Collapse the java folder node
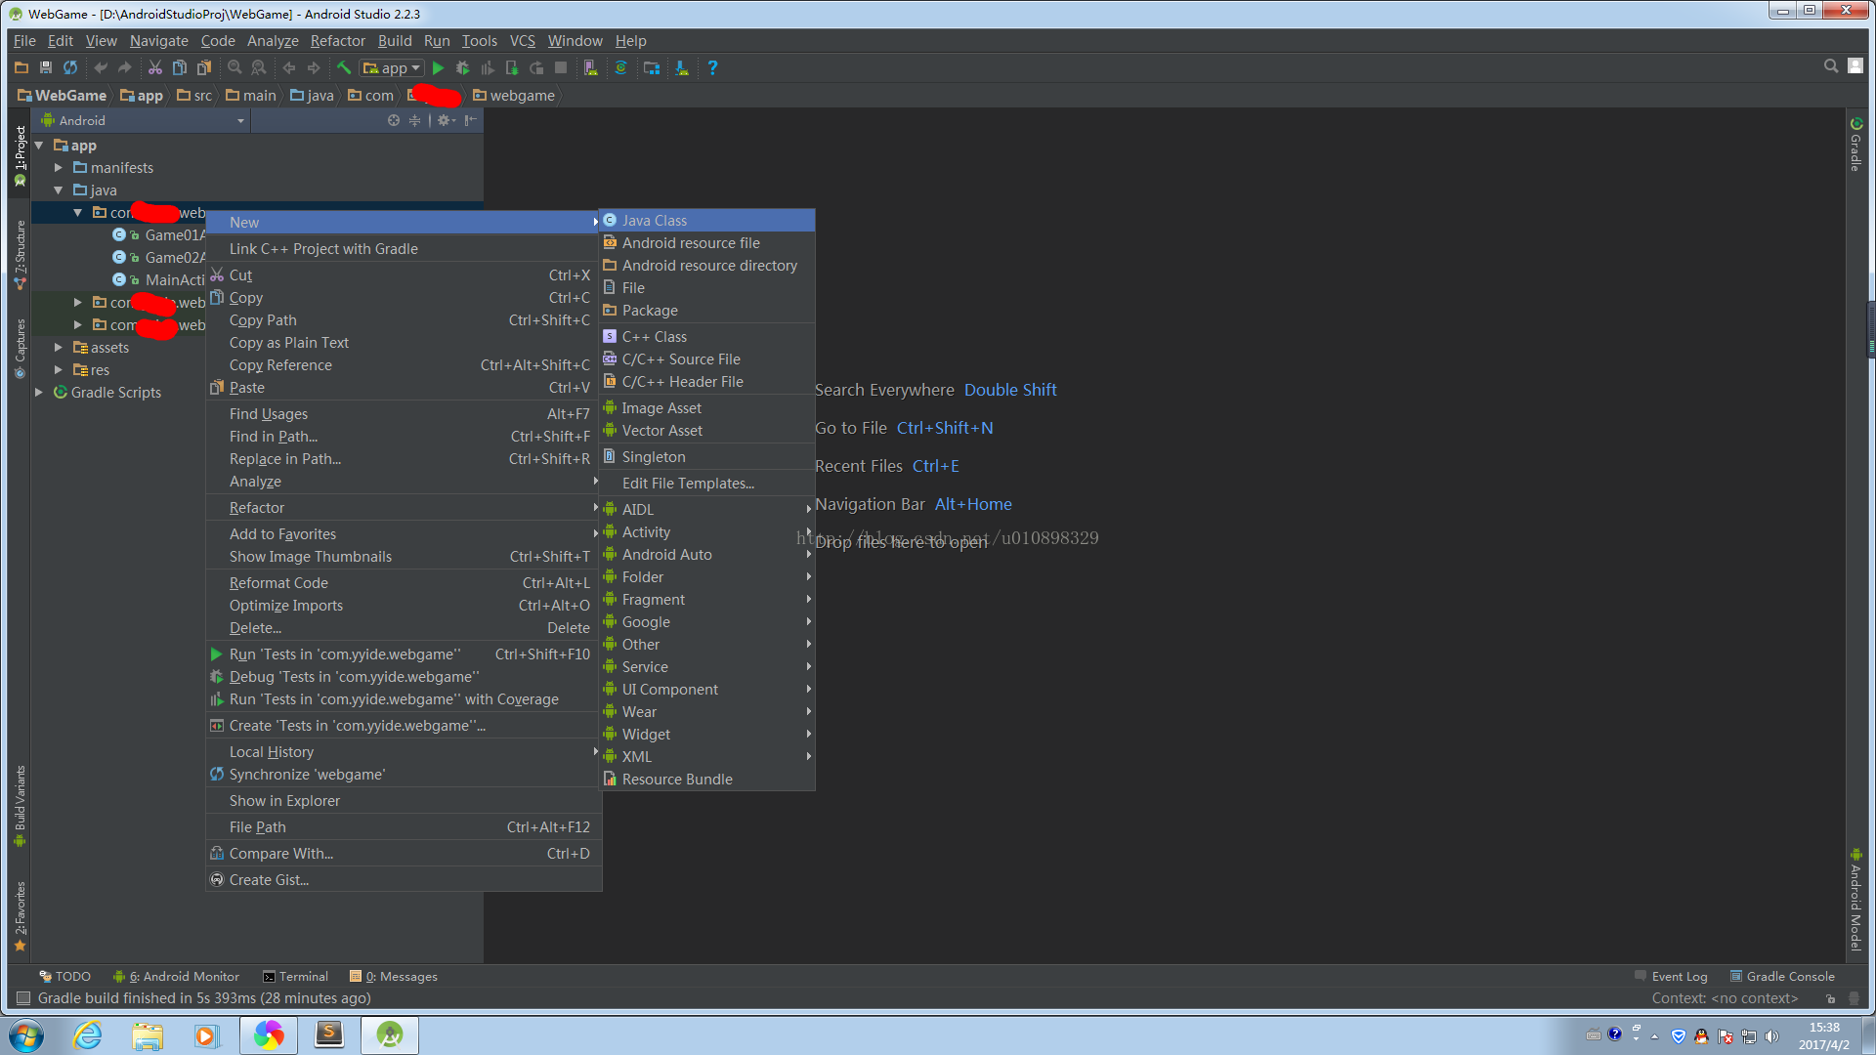1876x1055 pixels. coord(59,190)
